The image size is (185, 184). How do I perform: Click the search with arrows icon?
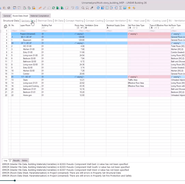point(87,8)
